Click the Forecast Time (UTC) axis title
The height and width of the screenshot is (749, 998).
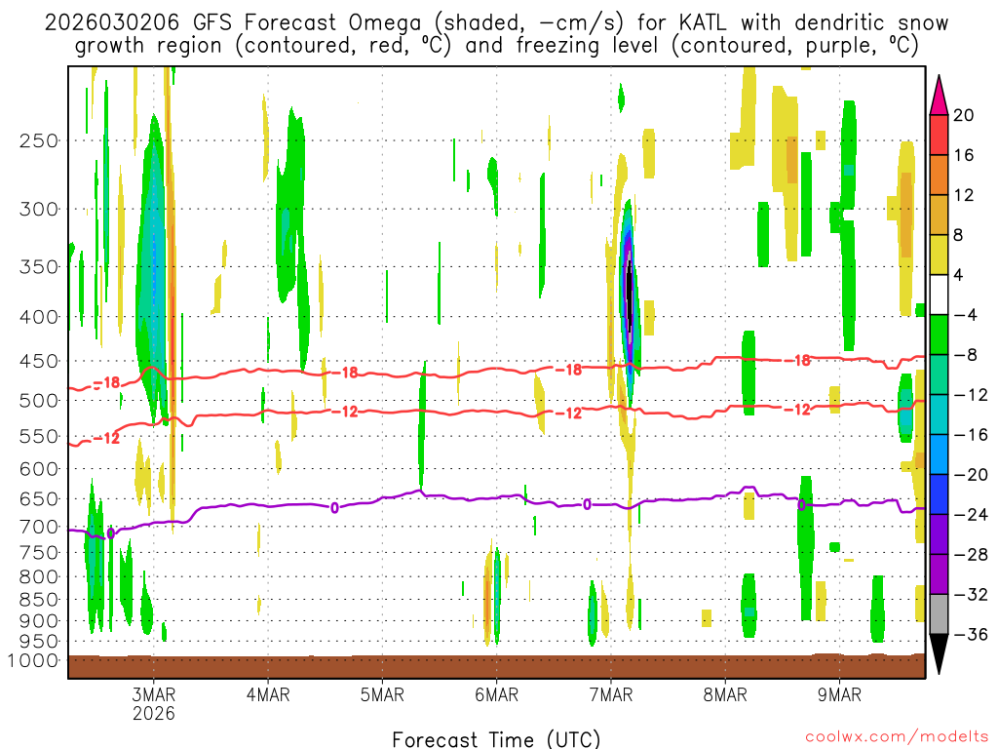pyautogui.click(x=496, y=737)
